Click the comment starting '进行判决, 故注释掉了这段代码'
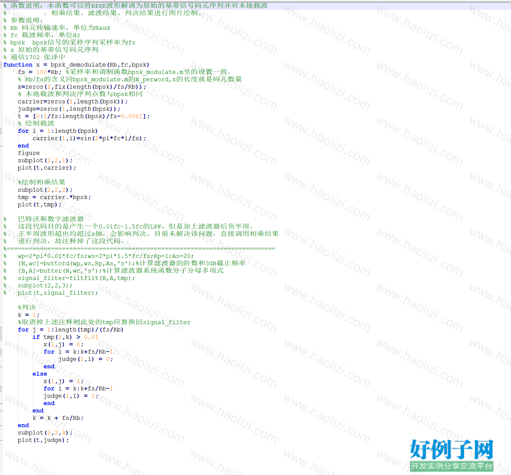The image size is (511, 475). coord(73,241)
